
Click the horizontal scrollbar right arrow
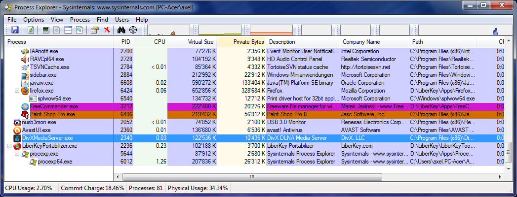tap(501, 177)
